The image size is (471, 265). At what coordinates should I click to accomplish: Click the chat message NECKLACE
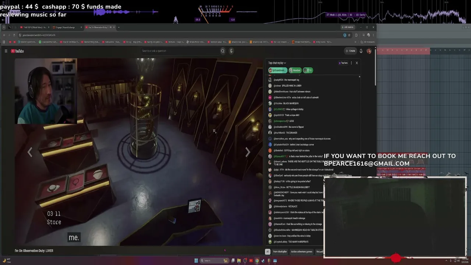point(293,206)
